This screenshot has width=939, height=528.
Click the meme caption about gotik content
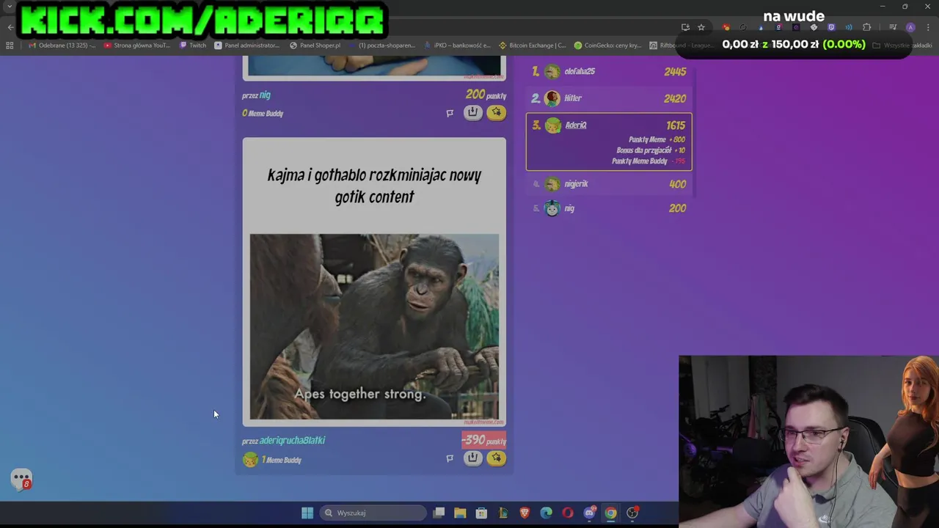[374, 186]
